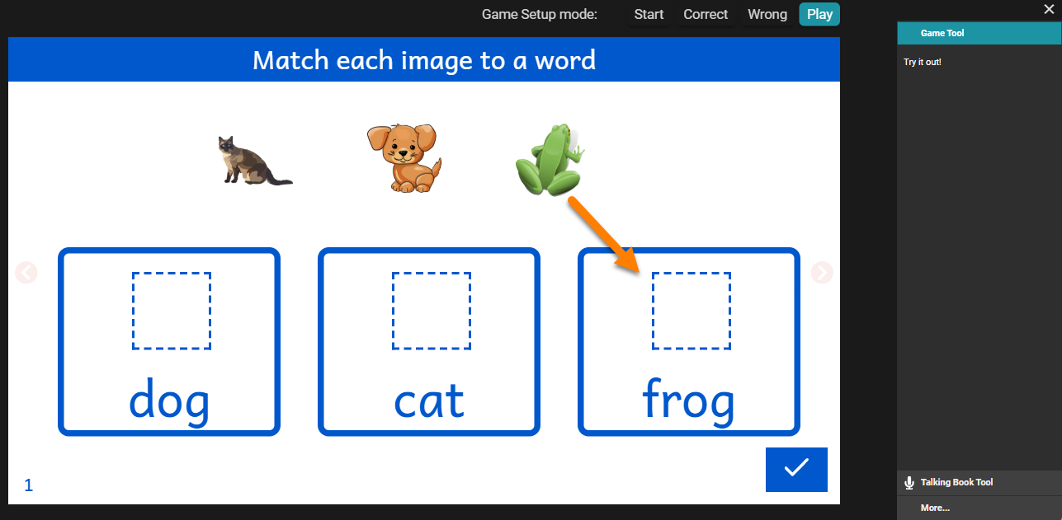Click the dashed drop target above dog
1062x520 pixels.
pyautogui.click(x=172, y=311)
